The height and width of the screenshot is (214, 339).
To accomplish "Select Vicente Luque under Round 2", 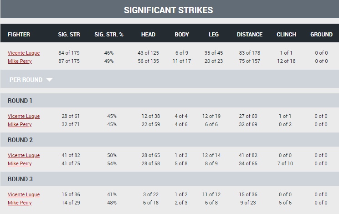I will click(24, 155).
